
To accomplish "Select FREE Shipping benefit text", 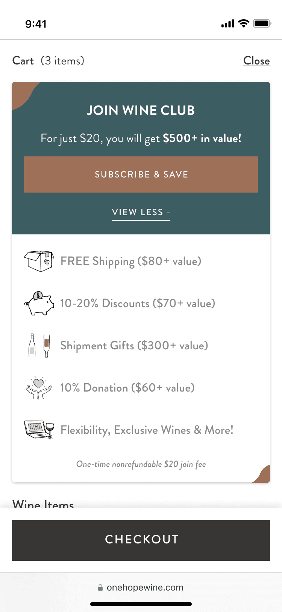I will coord(131,261).
